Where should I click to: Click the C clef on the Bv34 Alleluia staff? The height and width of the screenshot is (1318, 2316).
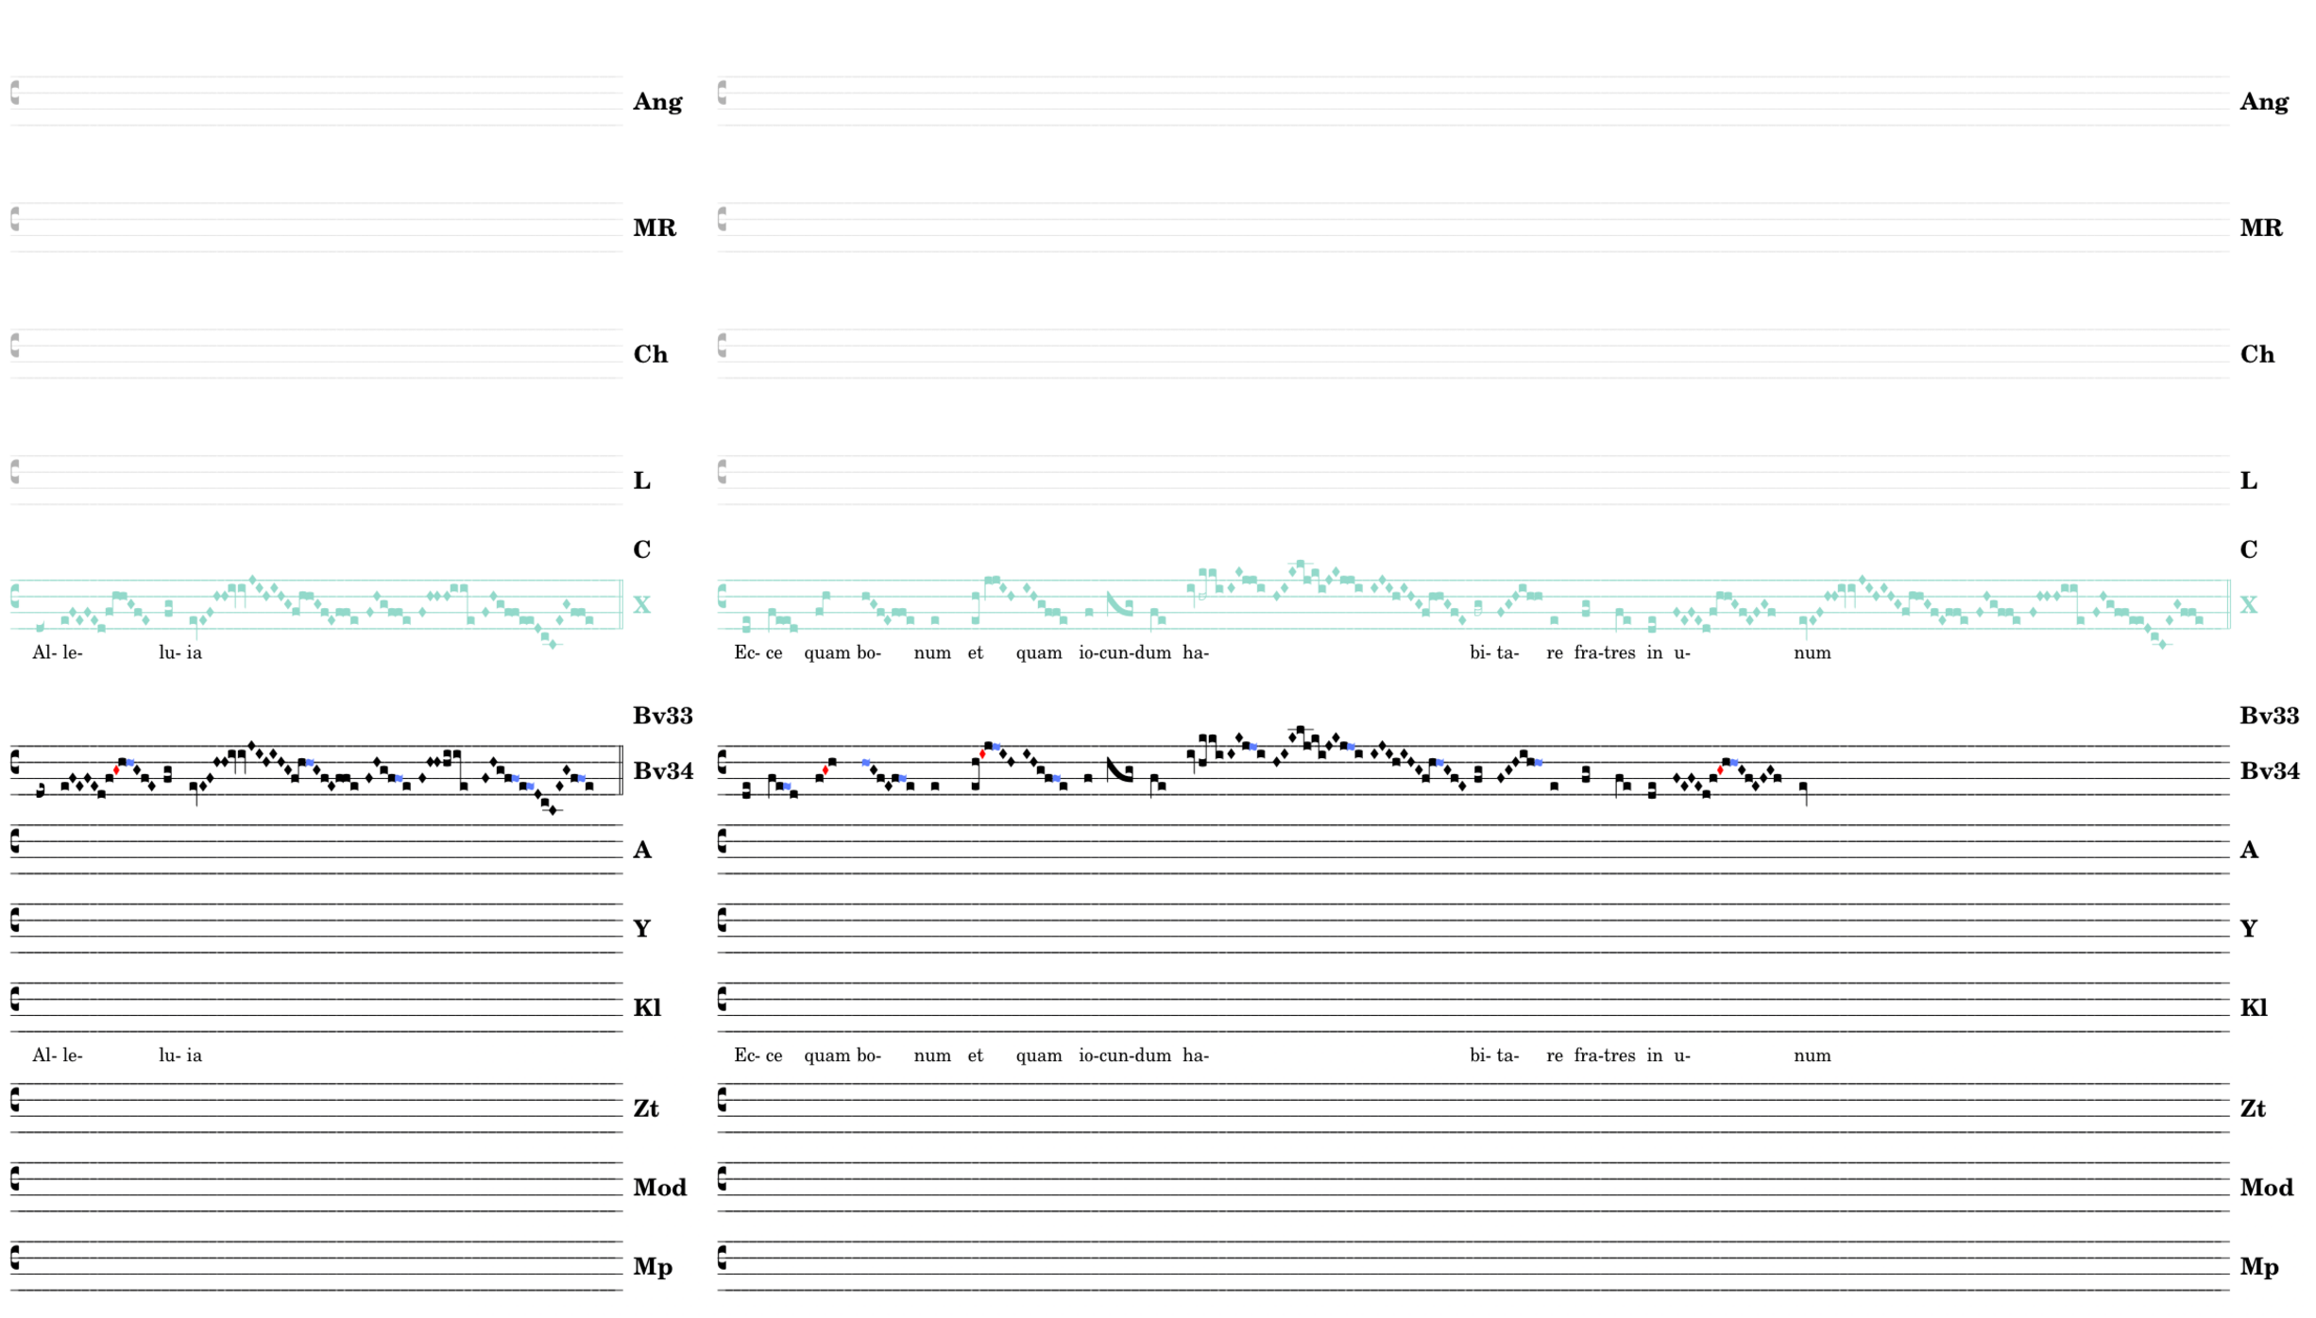pos(15,762)
